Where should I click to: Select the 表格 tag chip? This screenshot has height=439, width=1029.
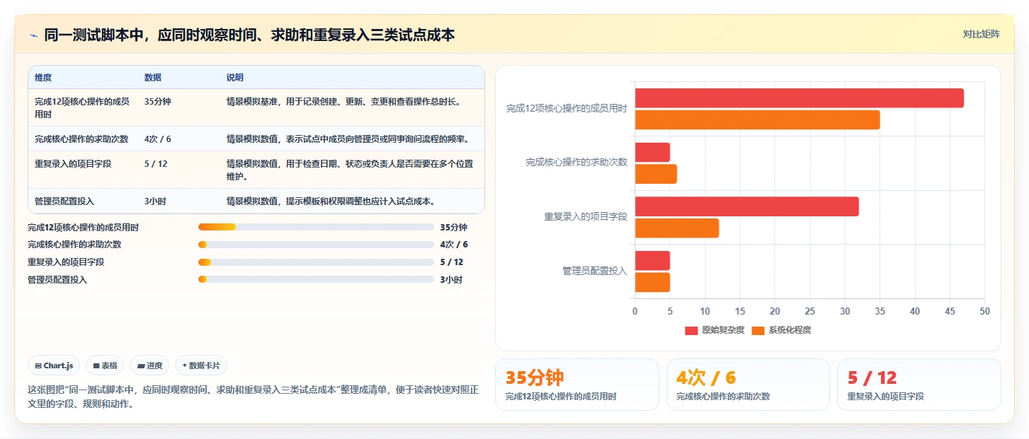(105, 365)
